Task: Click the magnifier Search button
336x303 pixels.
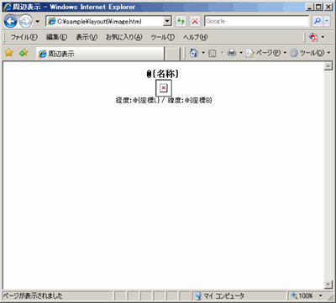Action: pos(318,21)
